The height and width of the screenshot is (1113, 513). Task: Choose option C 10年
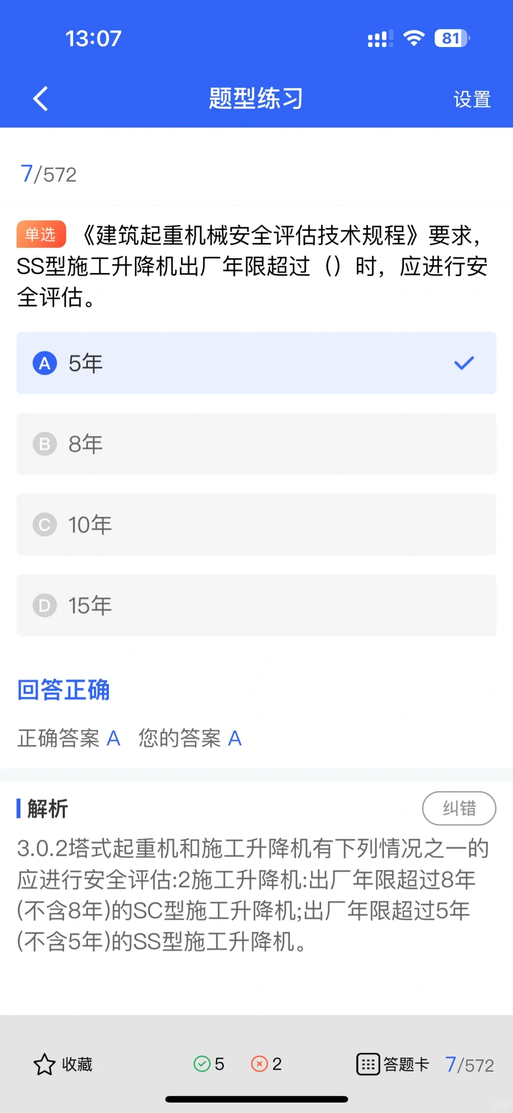pyautogui.click(x=256, y=525)
